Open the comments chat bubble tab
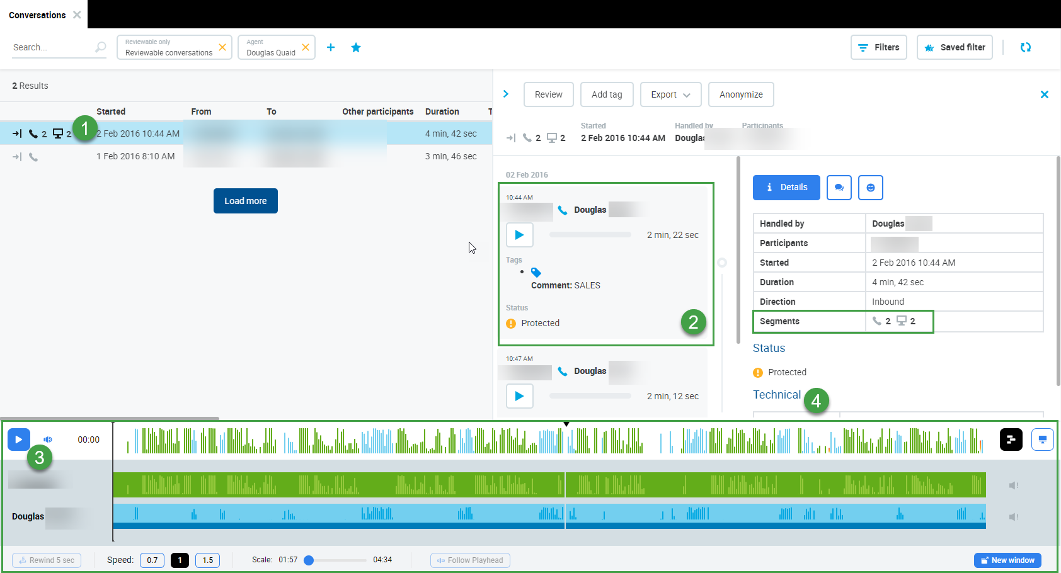The image size is (1061, 573). (839, 188)
